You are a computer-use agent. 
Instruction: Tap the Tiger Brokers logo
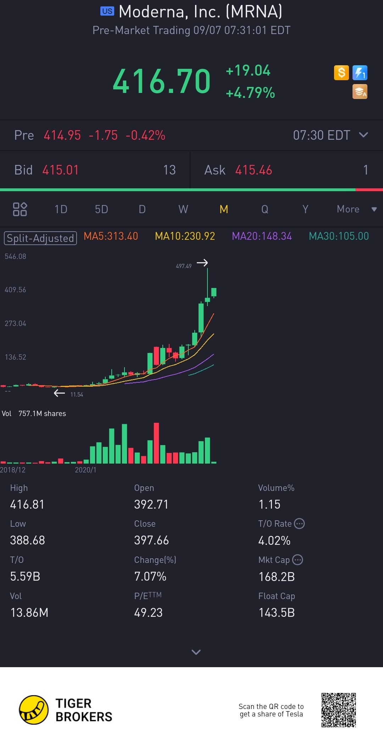(x=66, y=710)
